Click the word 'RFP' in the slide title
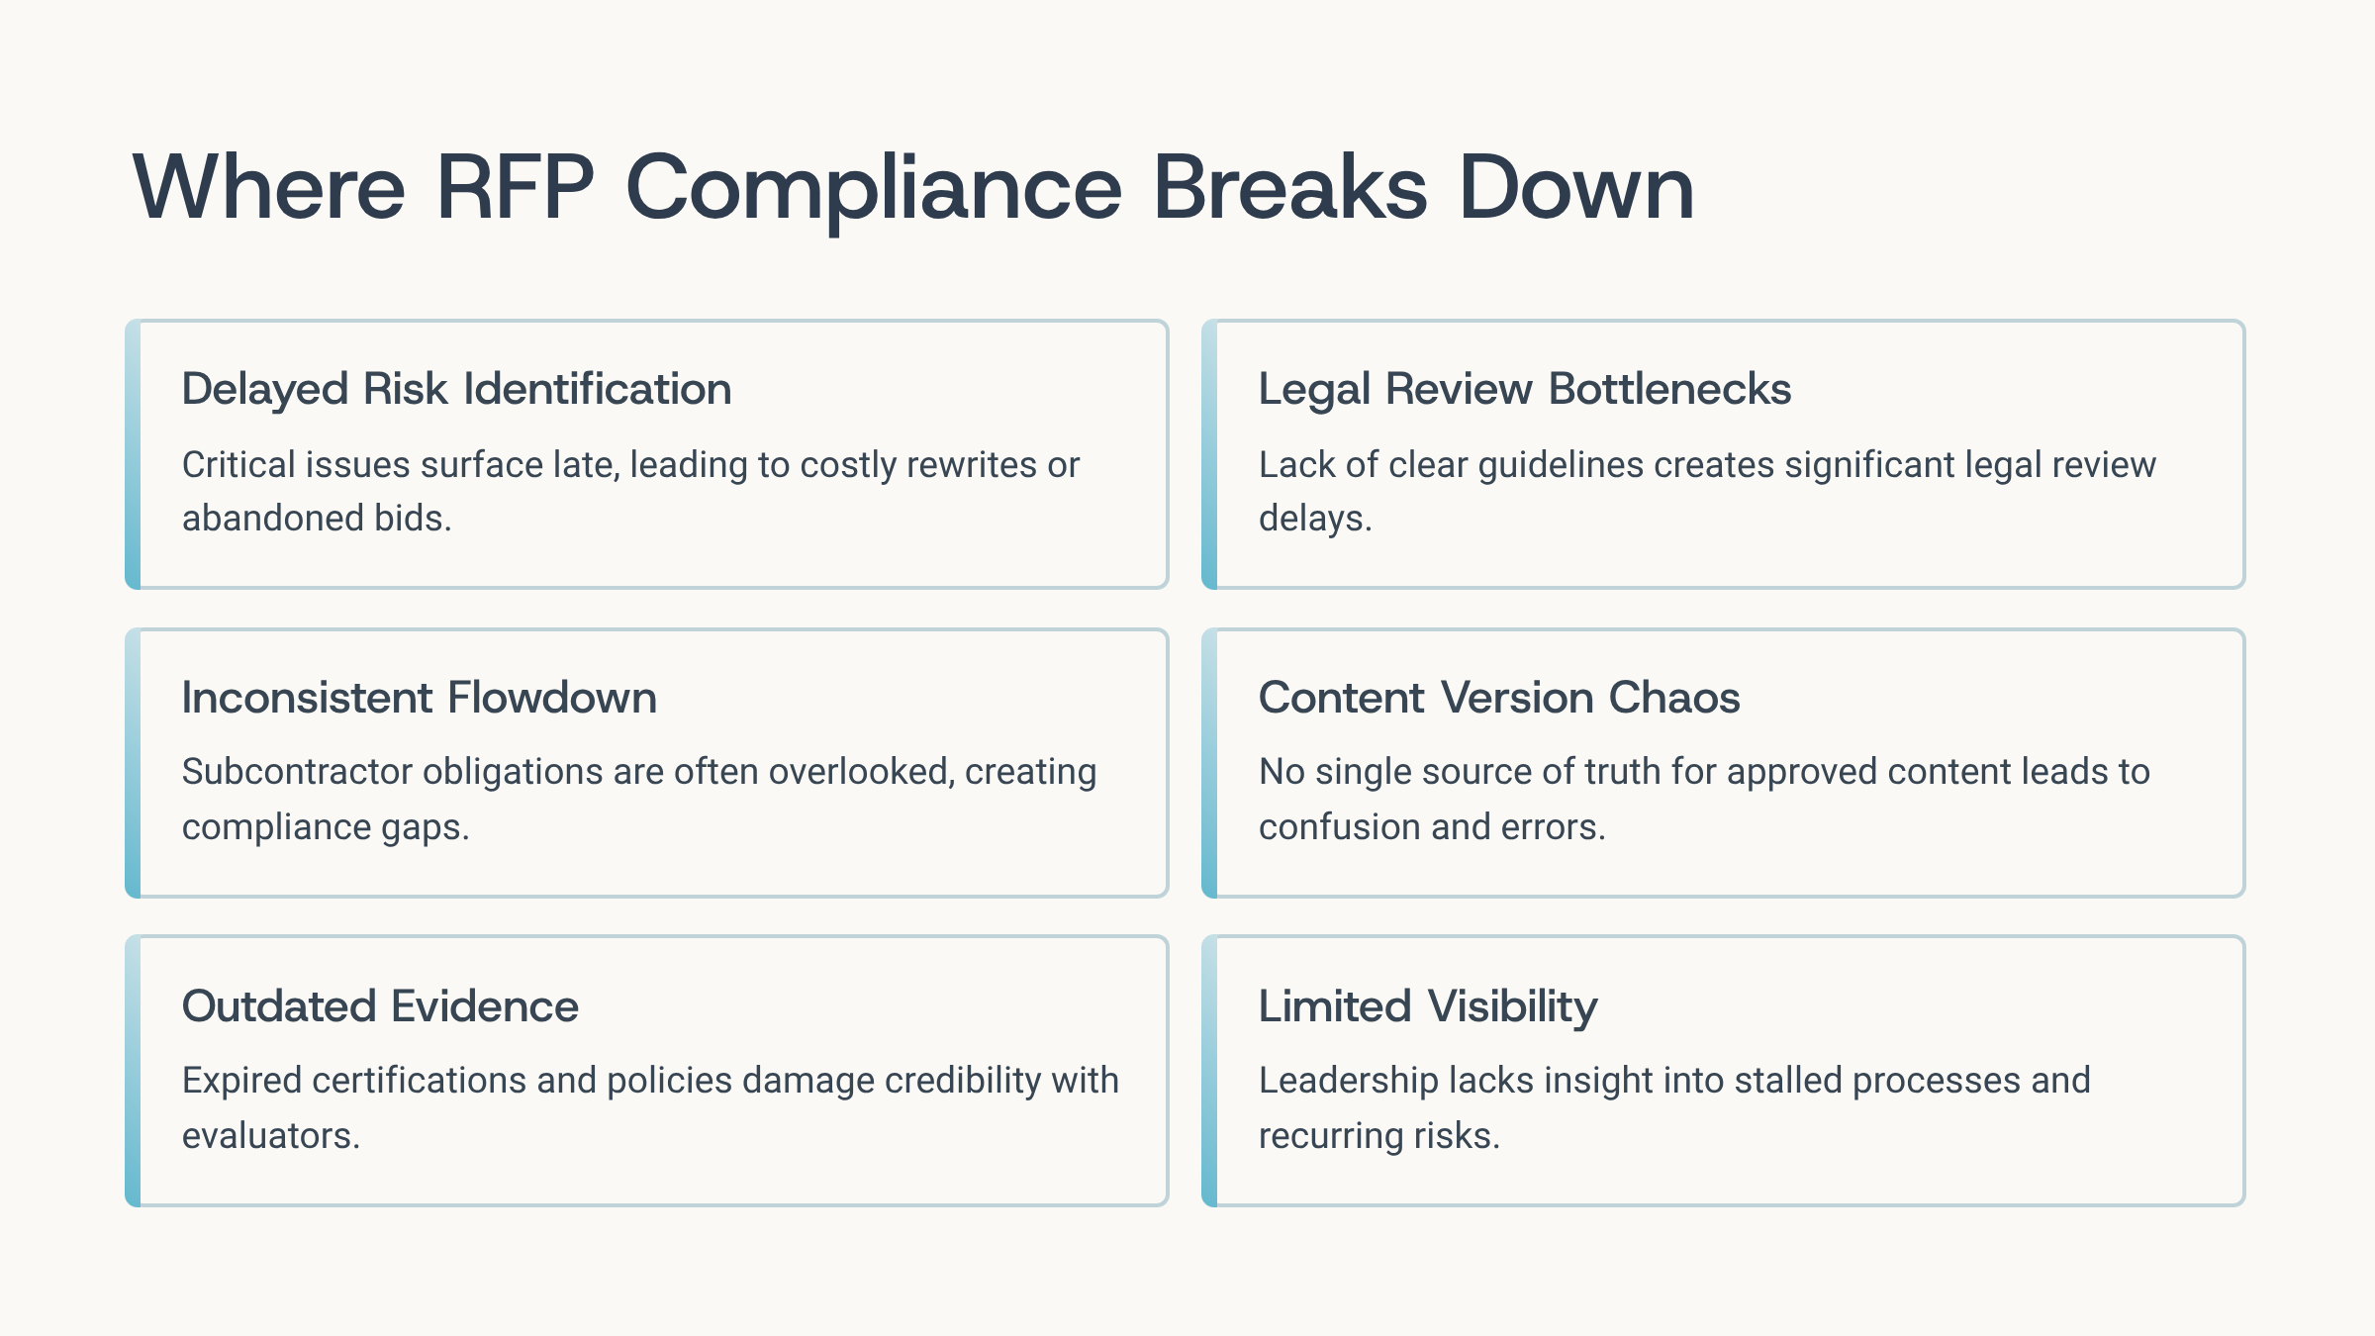Viewport: 2375px width, 1336px height. [x=515, y=188]
